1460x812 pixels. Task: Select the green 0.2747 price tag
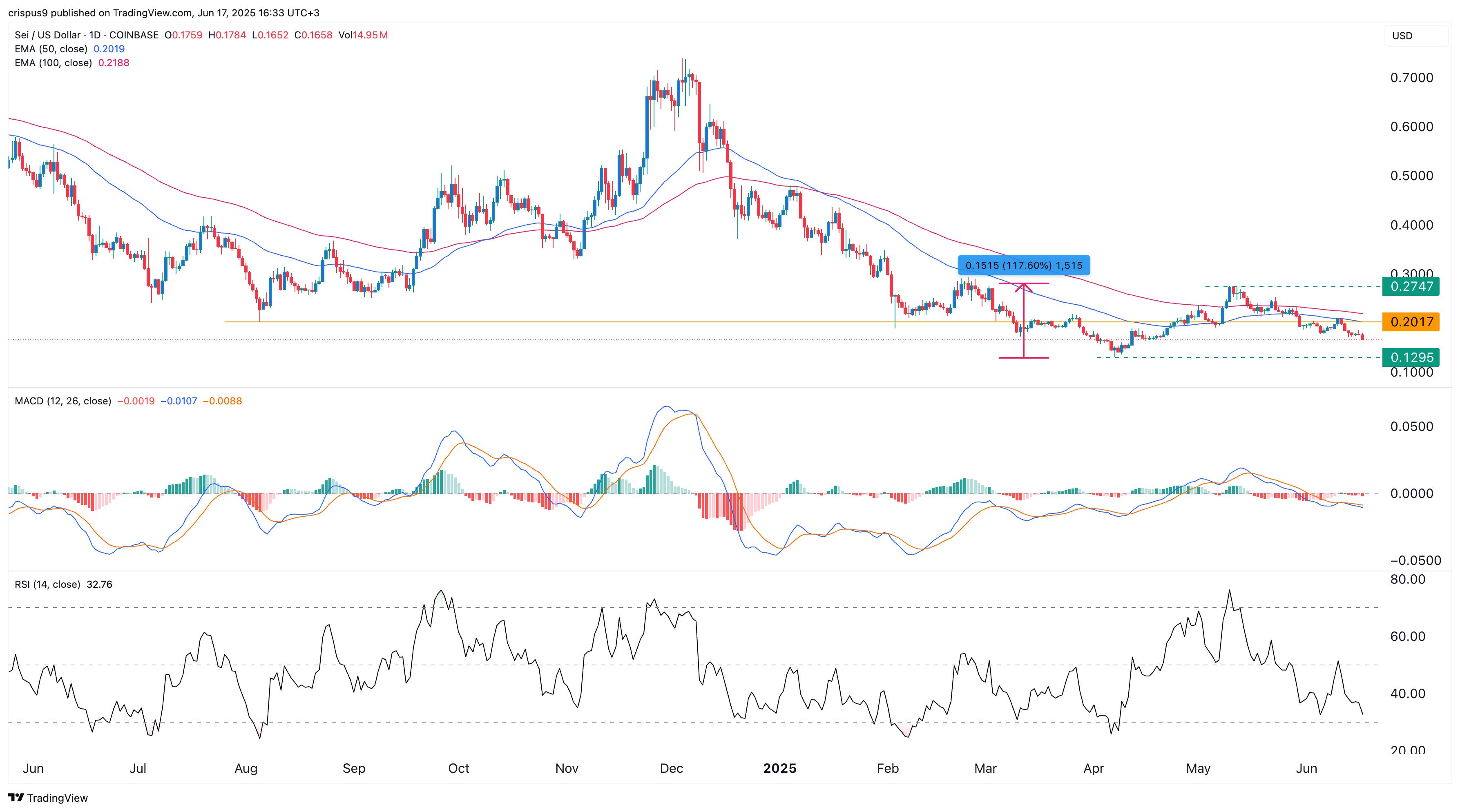[x=1411, y=286]
